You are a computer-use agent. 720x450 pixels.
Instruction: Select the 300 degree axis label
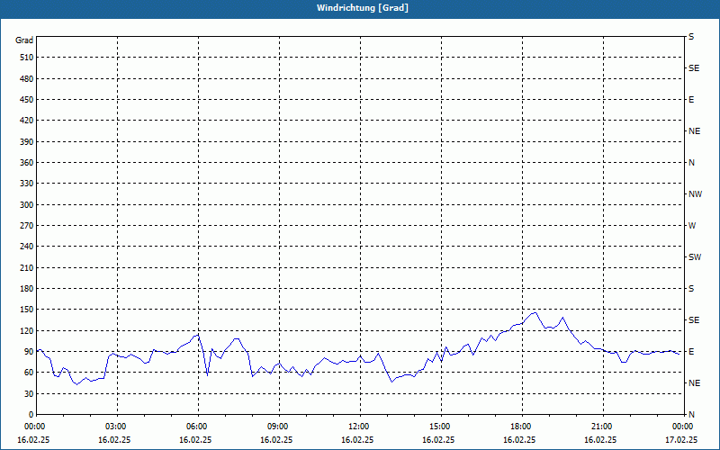tap(27, 205)
